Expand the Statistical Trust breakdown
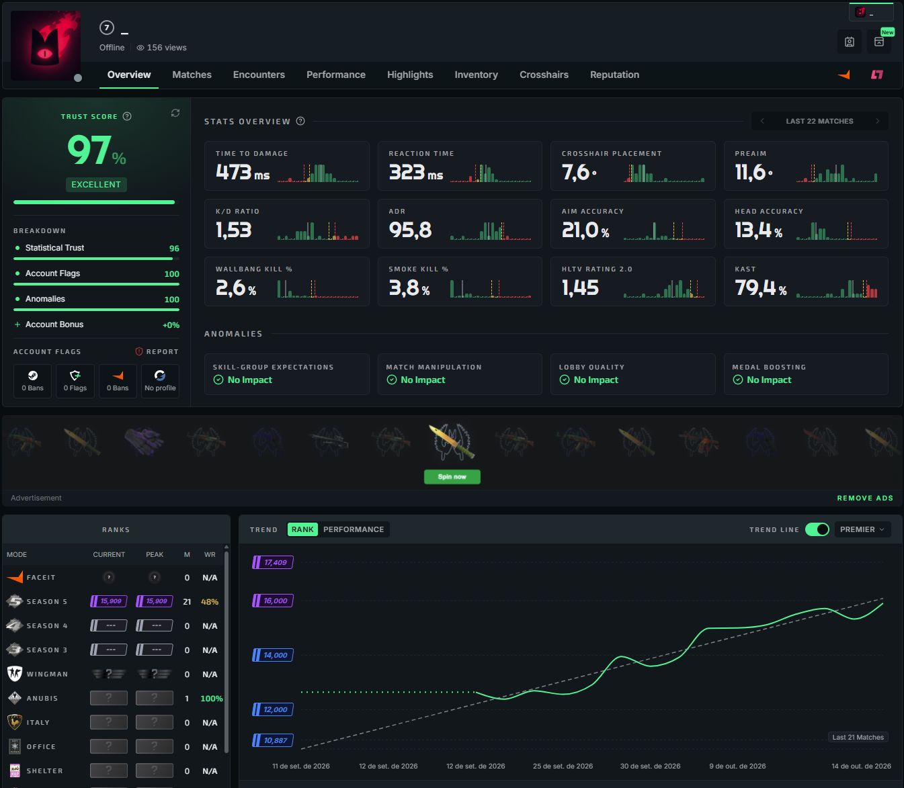This screenshot has width=904, height=788. coord(96,250)
